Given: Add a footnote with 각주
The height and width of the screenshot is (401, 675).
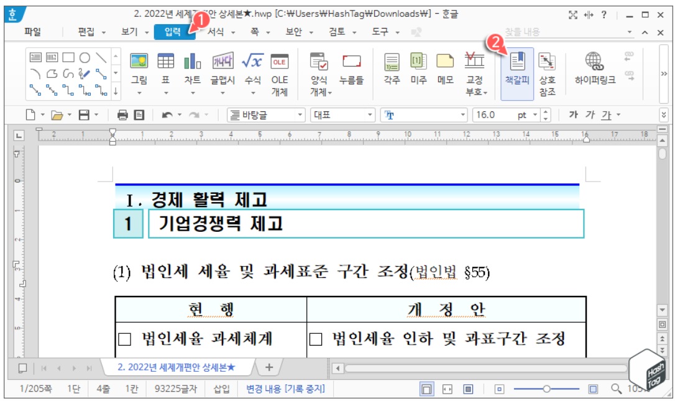Looking at the screenshot, I should pos(392,62).
